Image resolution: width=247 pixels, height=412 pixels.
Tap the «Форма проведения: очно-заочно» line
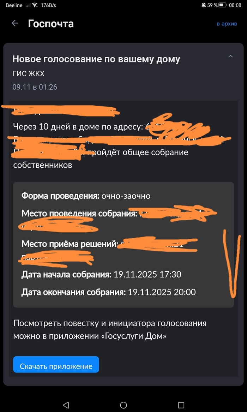[86, 196]
